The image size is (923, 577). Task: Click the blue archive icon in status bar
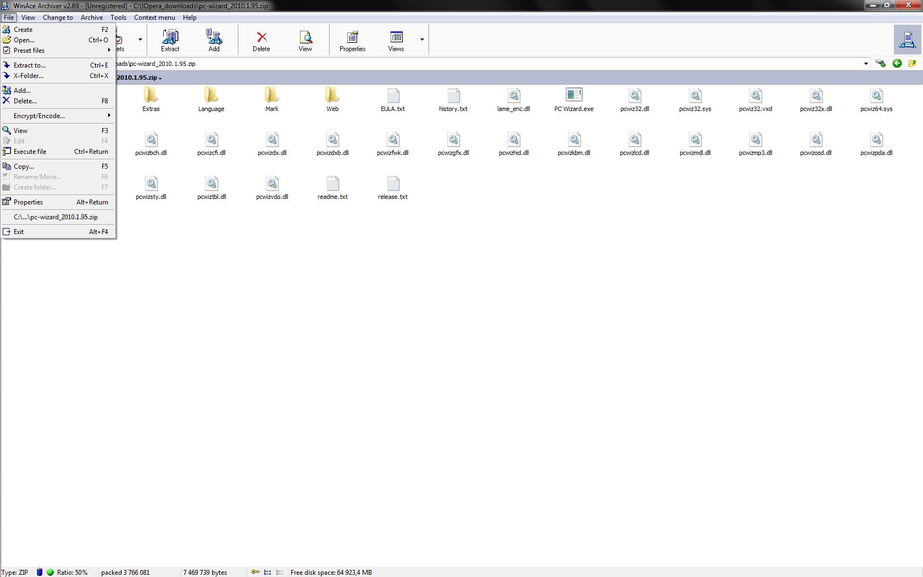pyautogui.click(x=40, y=572)
